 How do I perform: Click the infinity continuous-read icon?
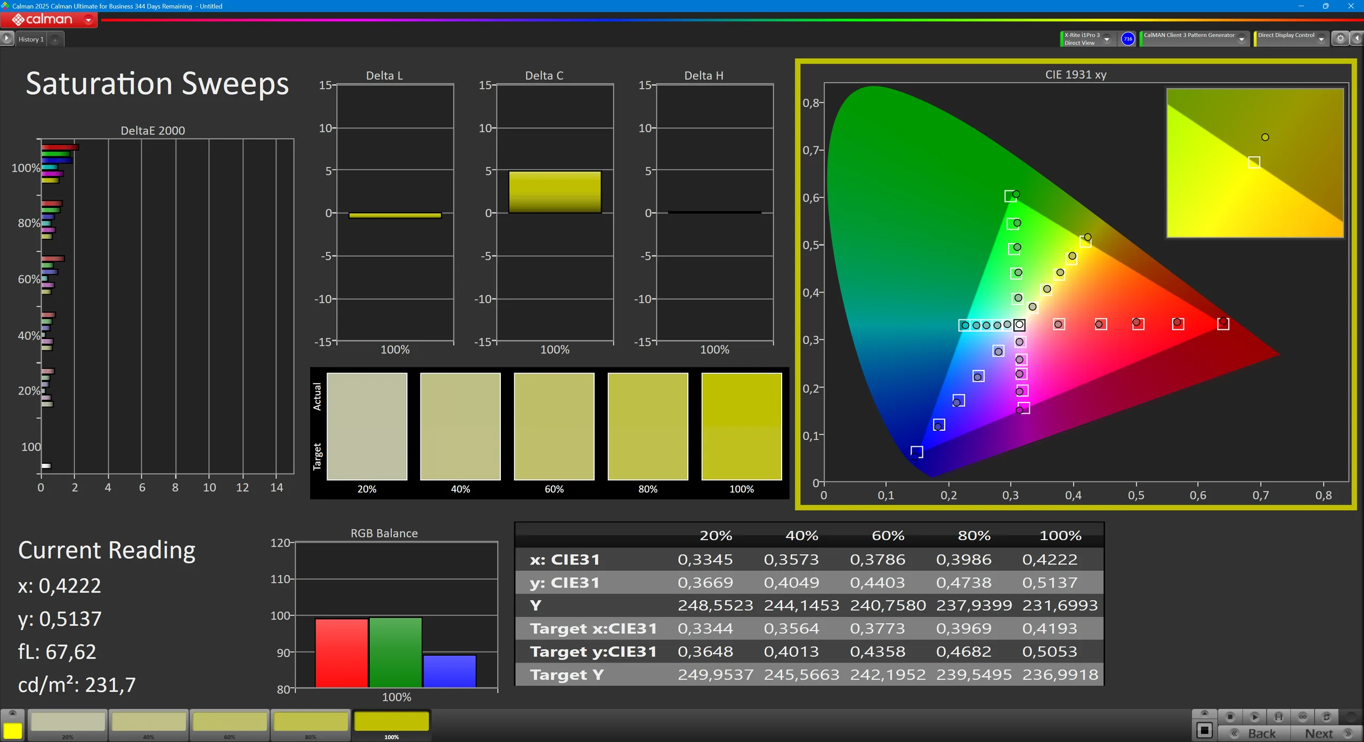(1303, 717)
